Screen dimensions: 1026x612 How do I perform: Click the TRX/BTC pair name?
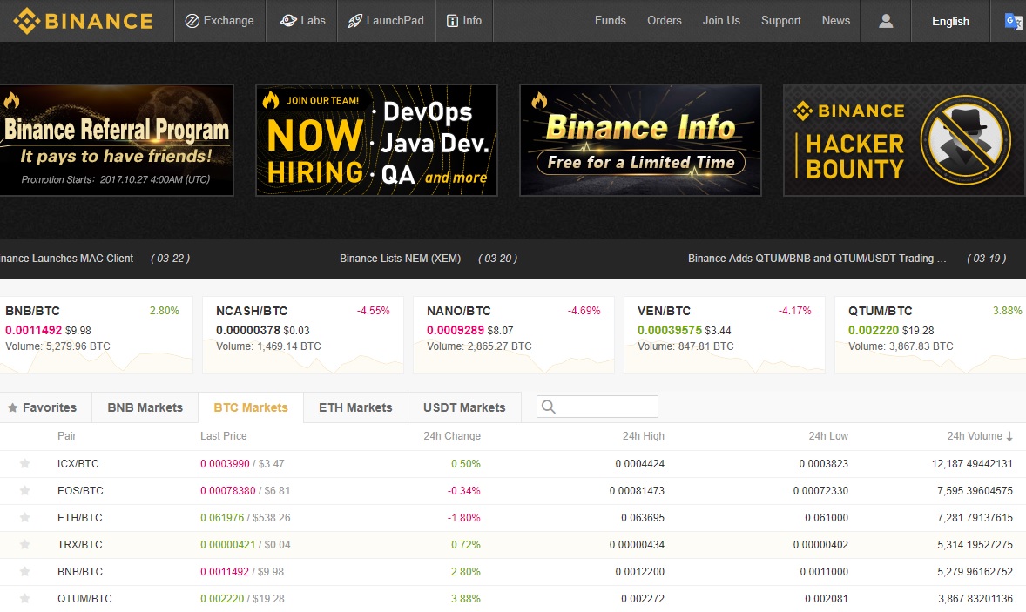pos(80,544)
